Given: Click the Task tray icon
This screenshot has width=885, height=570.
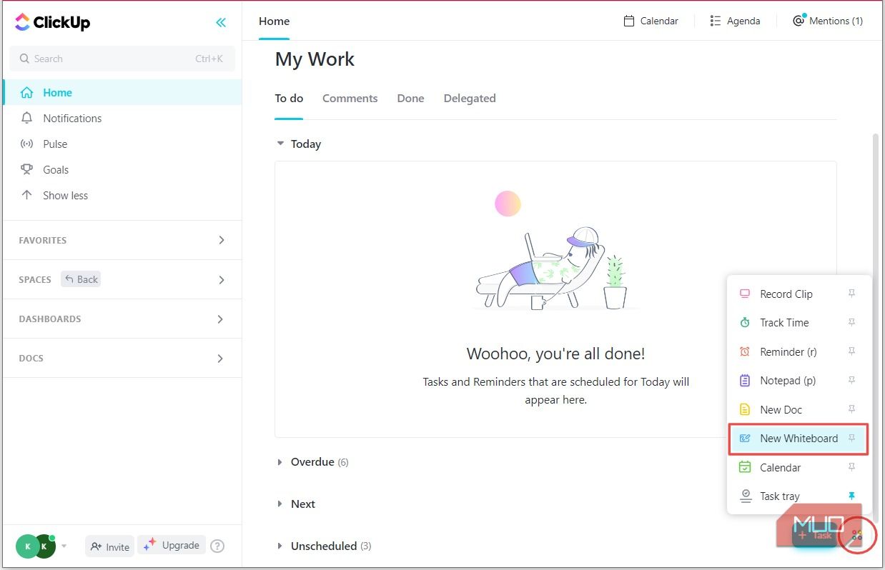Looking at the screenshot, I should [745, 496].
